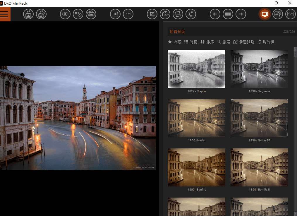
Task: Click the 收藏 favorites star button
Action: point(174,42)
